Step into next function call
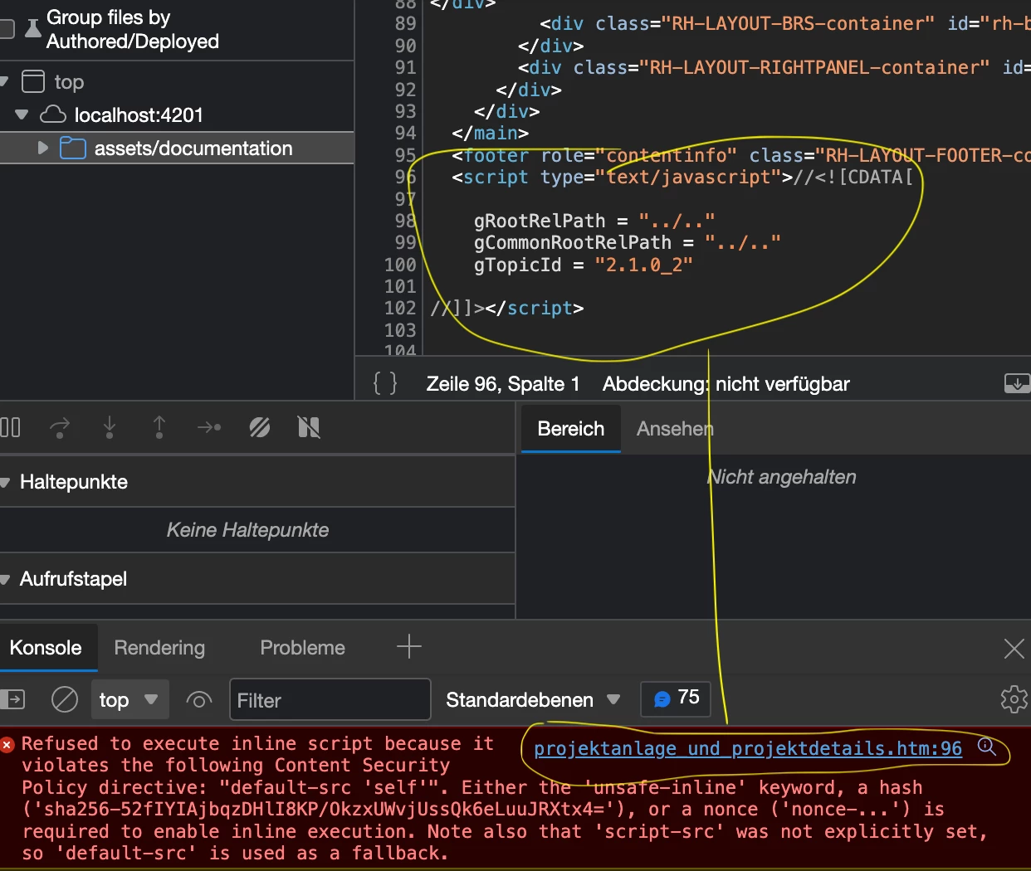The height and width of the screenshot is (871, 1031). [x=110, y=427]
